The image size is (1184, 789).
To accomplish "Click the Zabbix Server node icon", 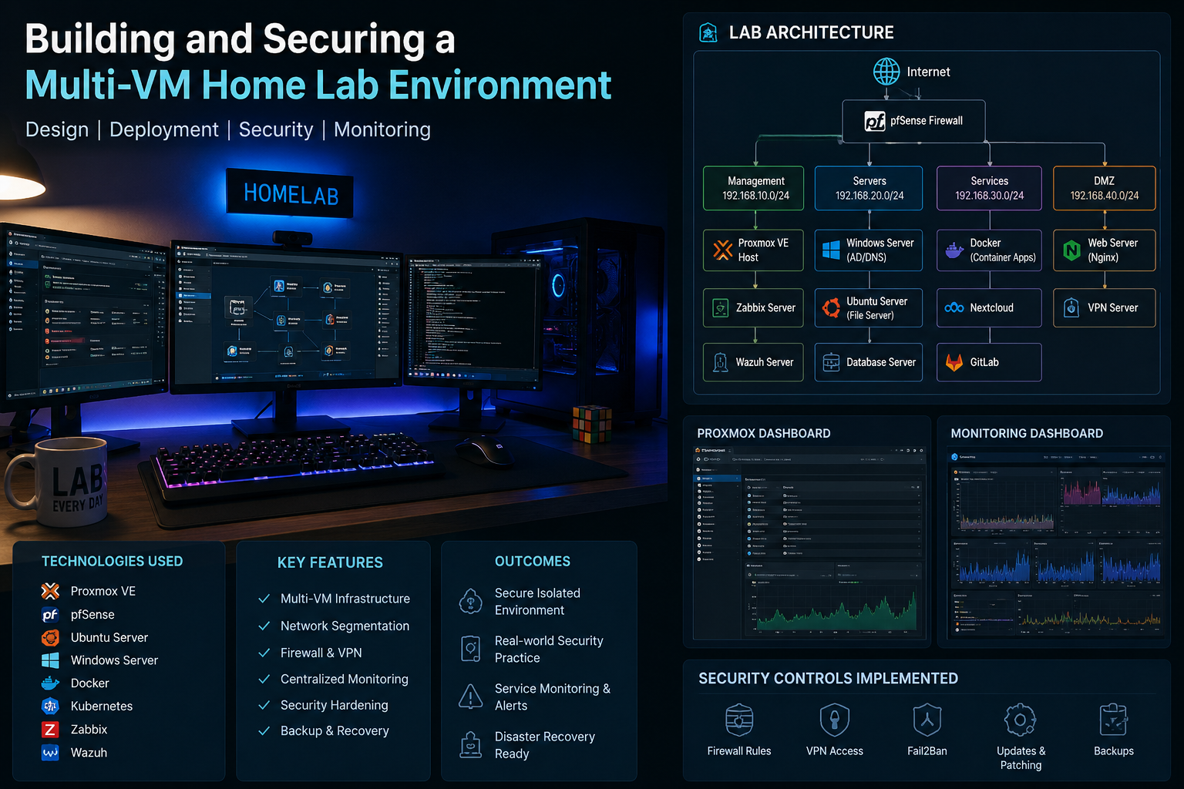I will click(x=720, y=308).
